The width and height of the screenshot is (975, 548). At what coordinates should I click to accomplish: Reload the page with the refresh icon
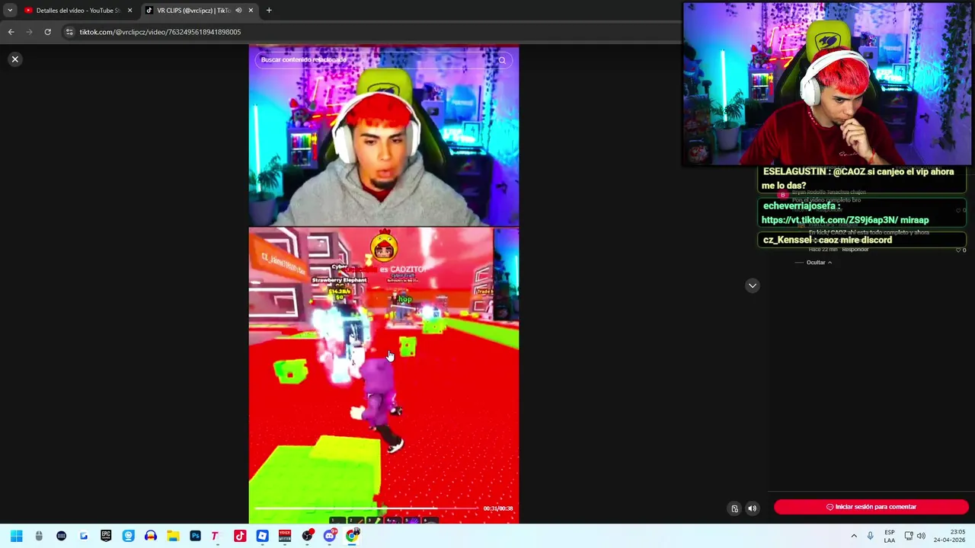(47, 32)
